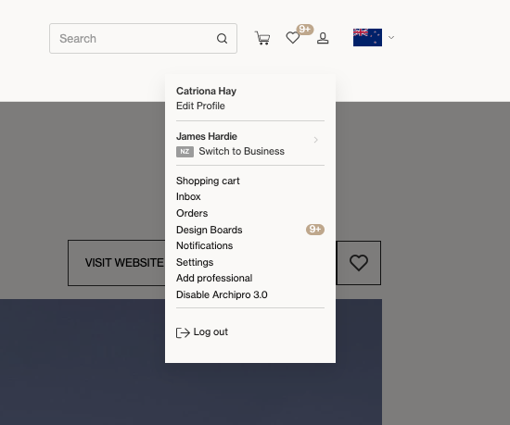Open Edit Profile under Catriona Hay
This screenshot has height=425, width=510.
click(200, 106)
